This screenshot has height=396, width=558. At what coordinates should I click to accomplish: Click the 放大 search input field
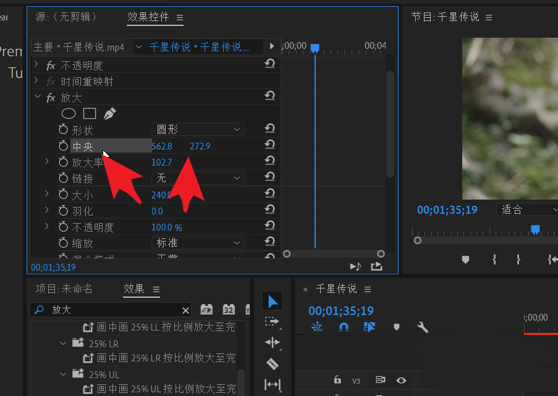111,310
